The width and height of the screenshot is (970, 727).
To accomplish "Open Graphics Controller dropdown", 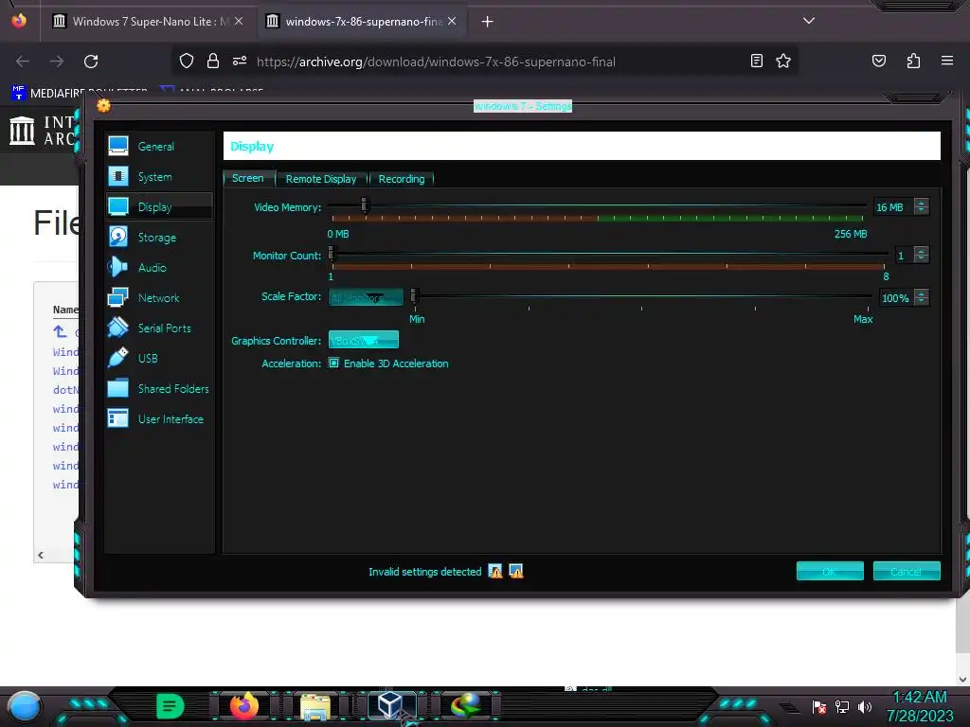I will [x=364, y=340].
